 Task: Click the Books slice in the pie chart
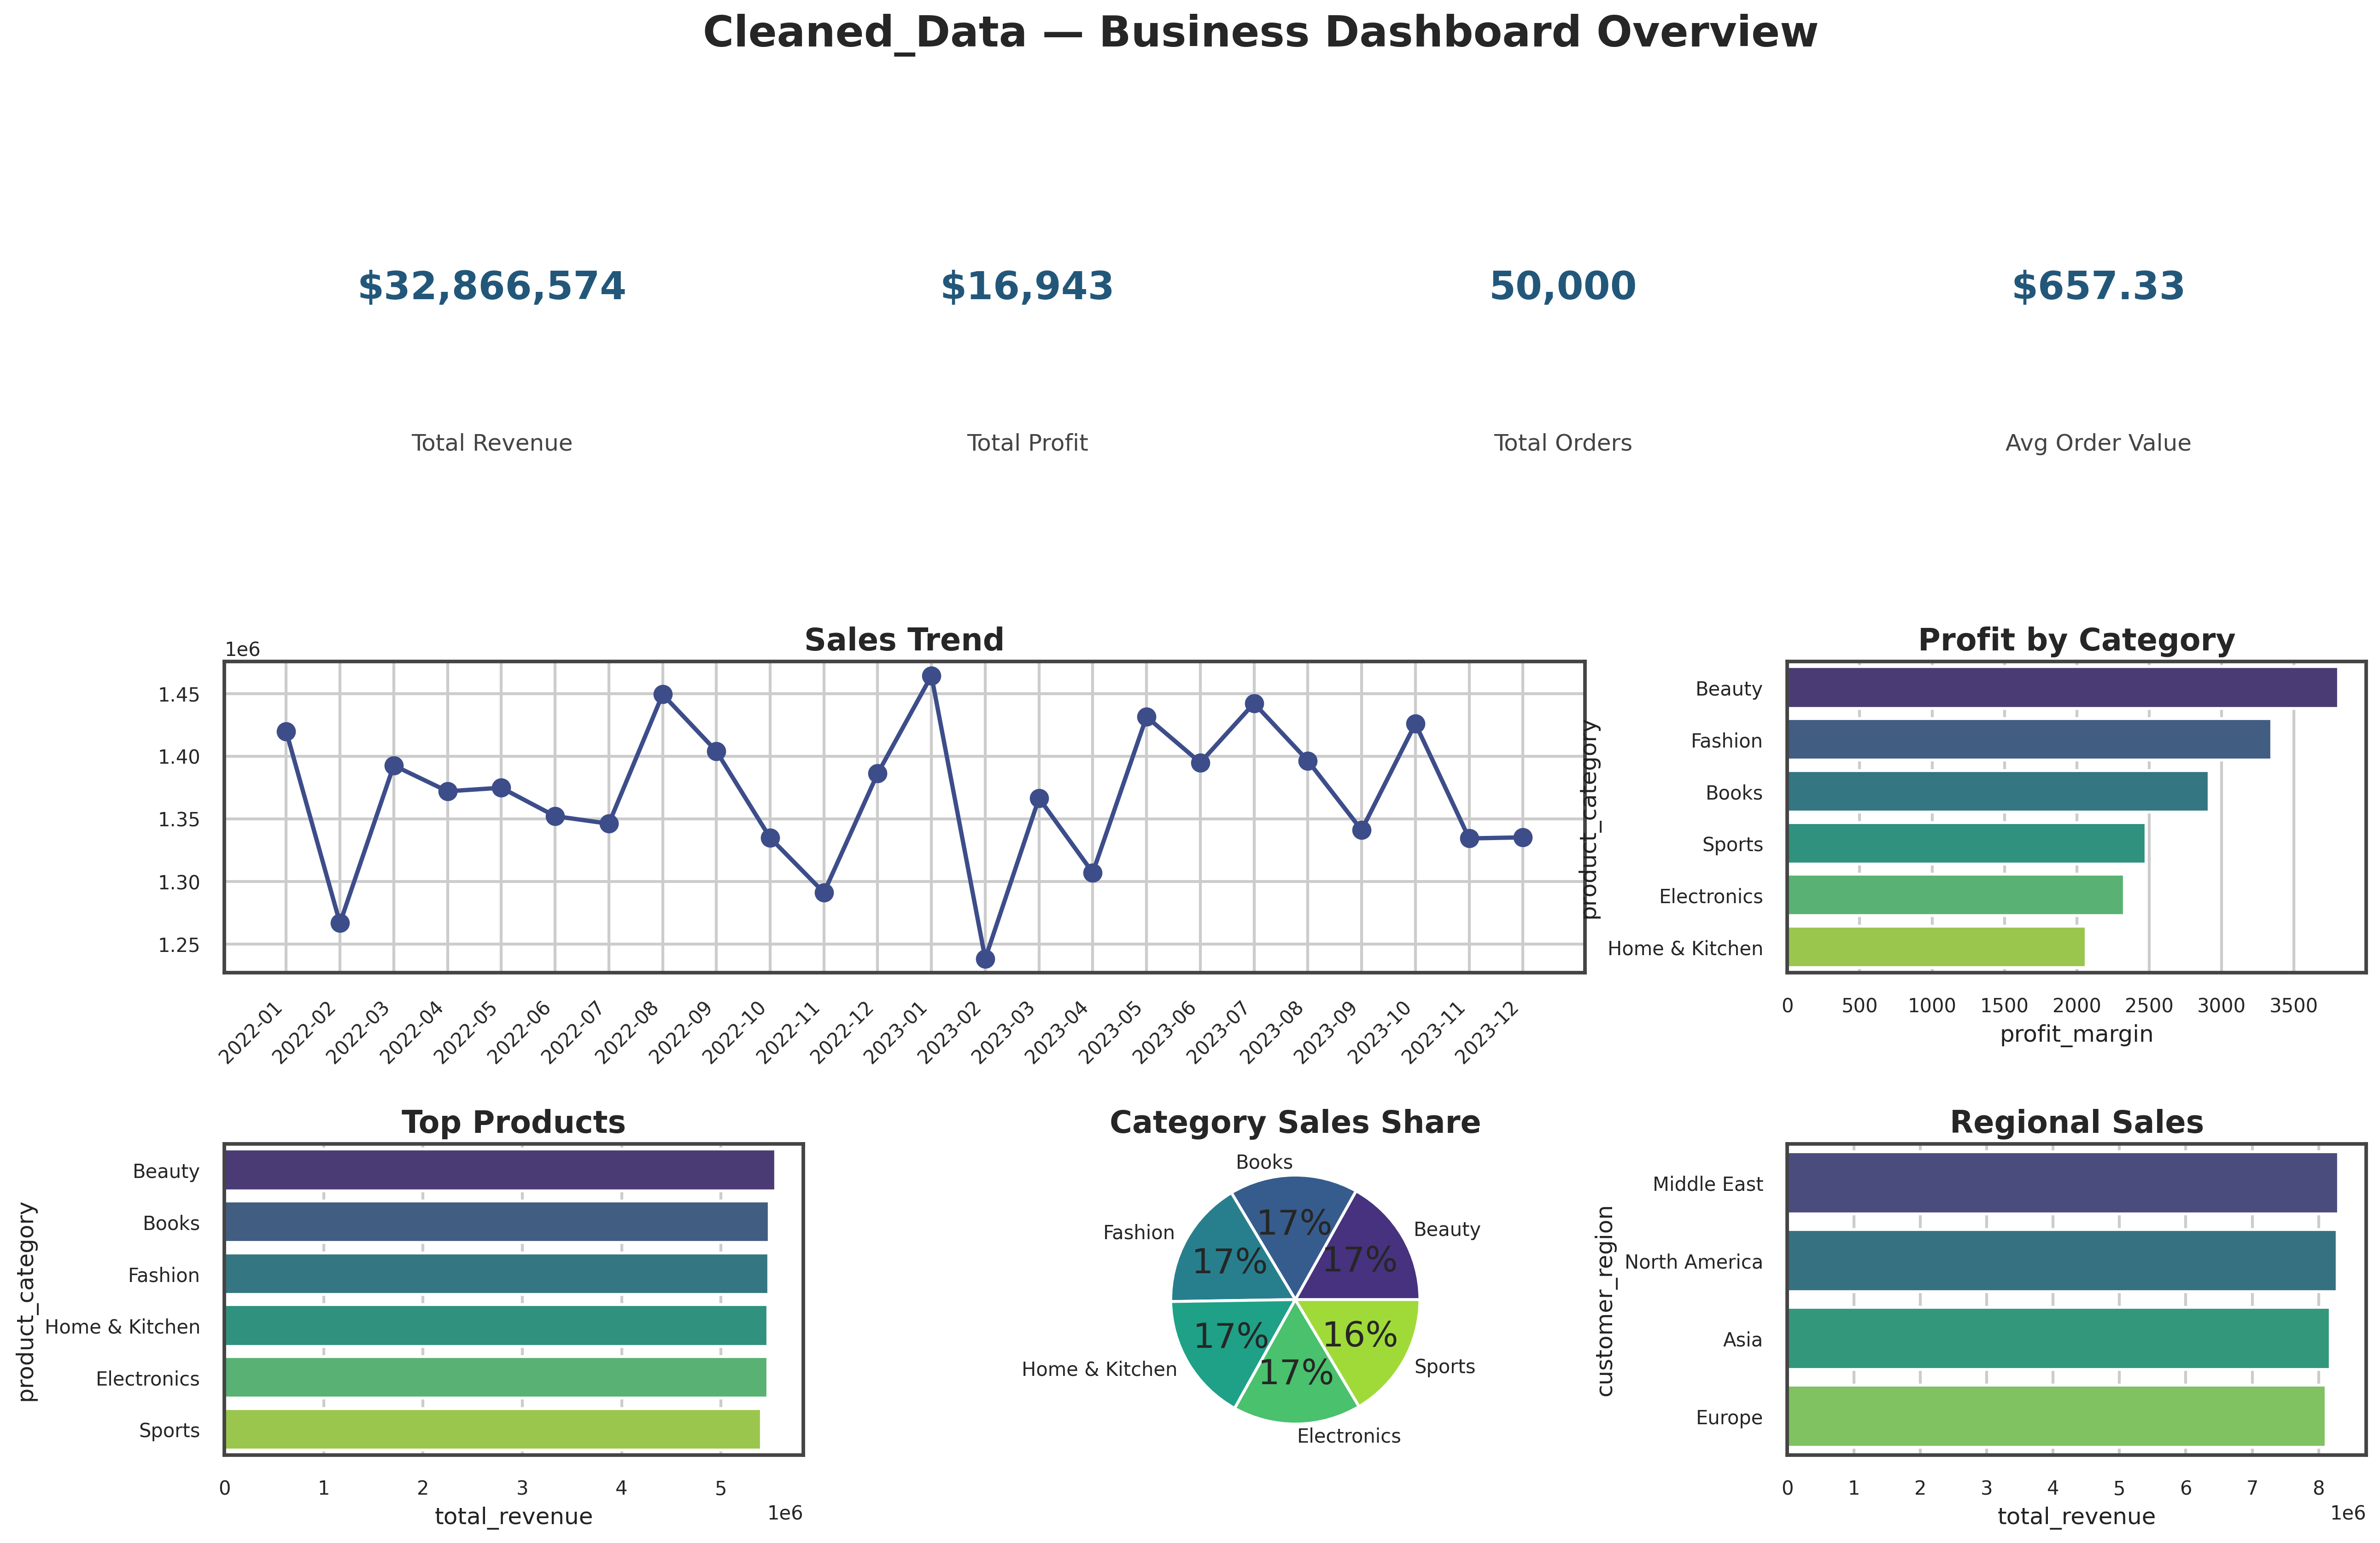tap(1294, 1221)
